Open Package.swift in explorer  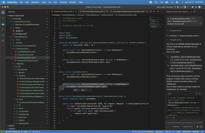[x=21, y=34]
